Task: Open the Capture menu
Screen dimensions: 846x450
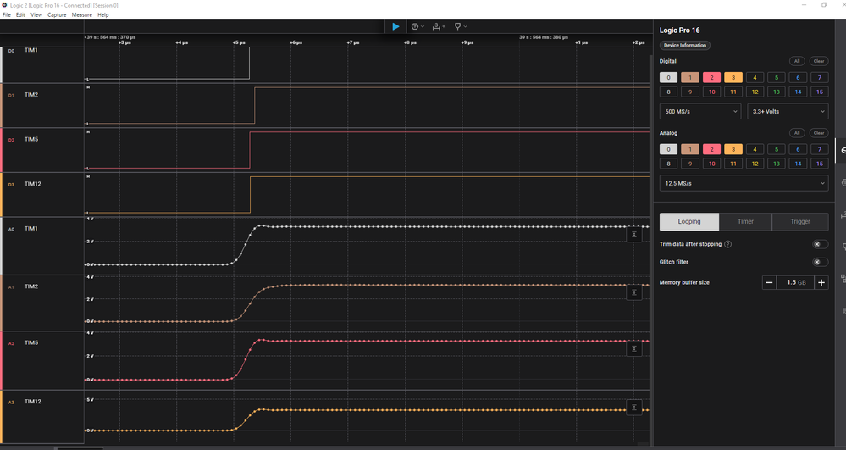Action: 57,15
